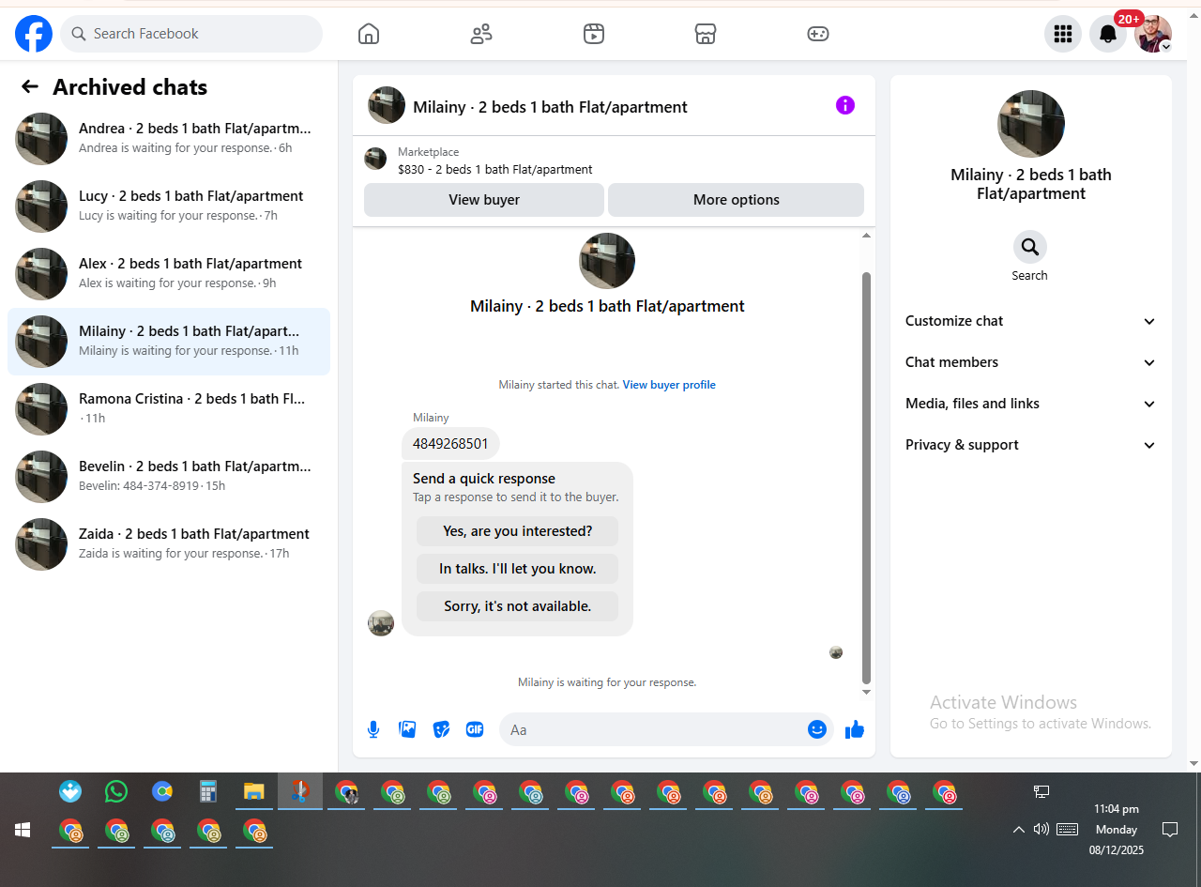Open the Video tab icon
Image resolution: width=1201 pixels, height=887 pixels.
594,34
